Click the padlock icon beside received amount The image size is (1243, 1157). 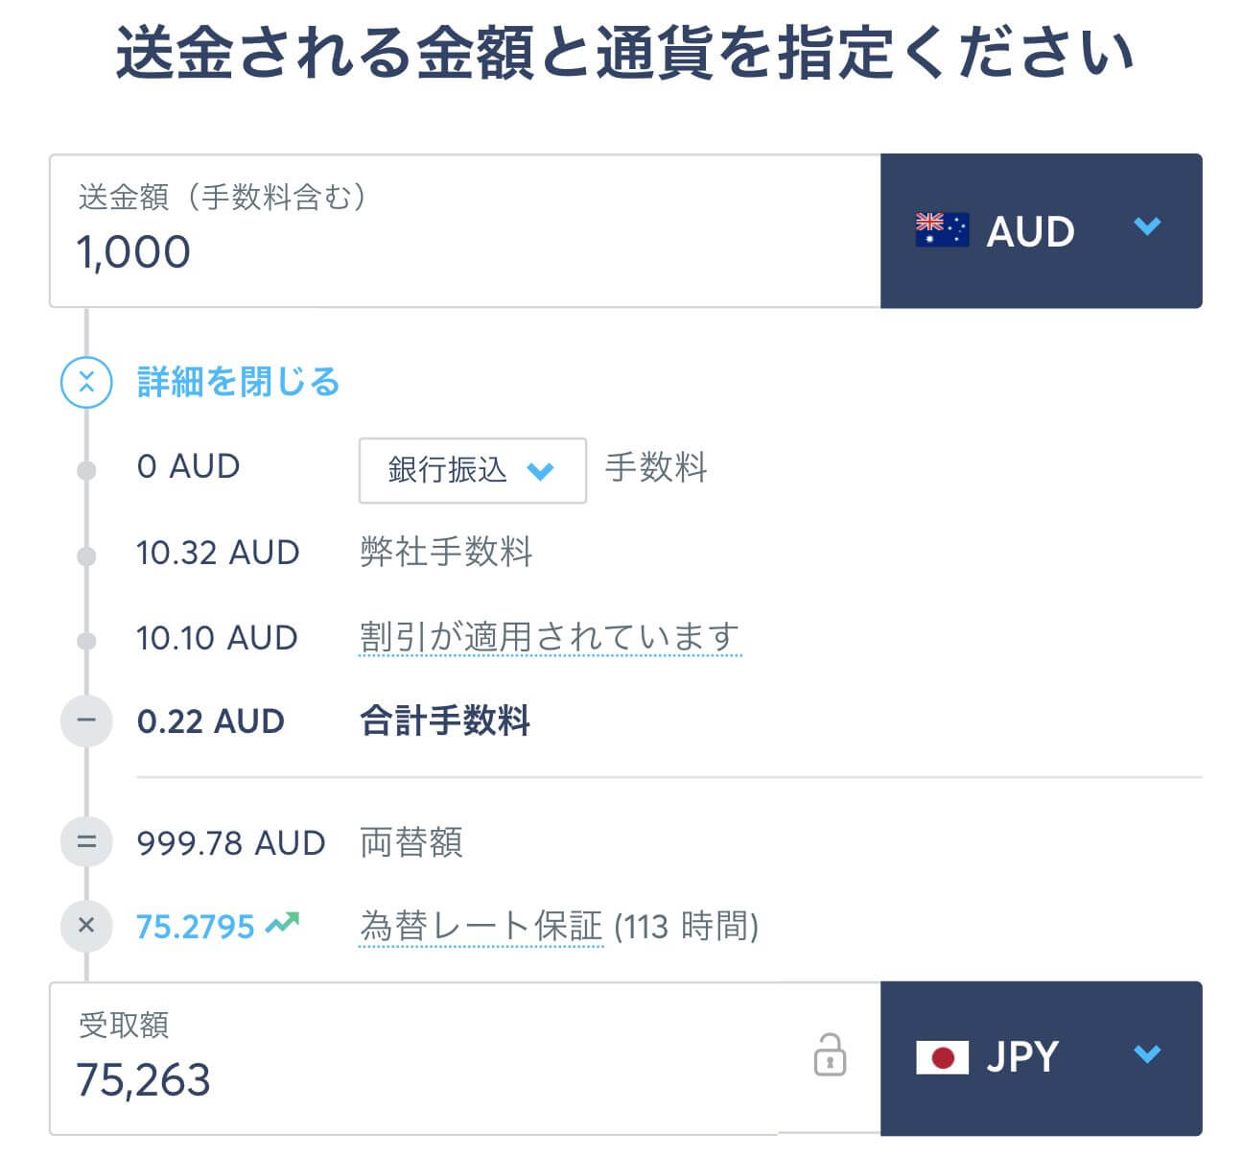tap(830, 1053)
